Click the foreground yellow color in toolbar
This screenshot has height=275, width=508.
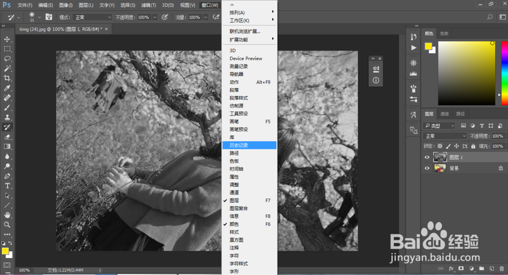[5, 251]
